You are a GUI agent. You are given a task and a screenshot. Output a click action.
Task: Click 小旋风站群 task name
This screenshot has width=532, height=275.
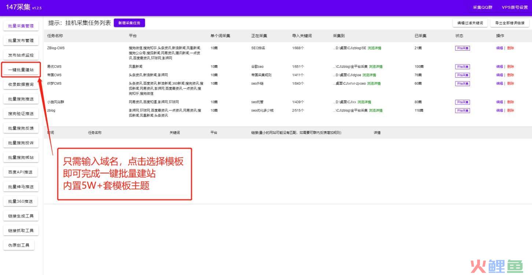click(56, 102)
